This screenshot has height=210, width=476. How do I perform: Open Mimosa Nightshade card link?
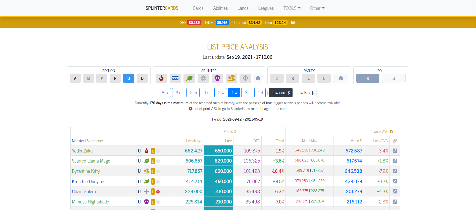(x=90, y=202)
